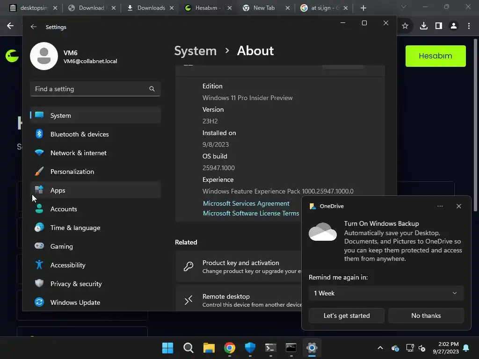Screen dimensions: 479x359
Task: Open Windows Start menu
Action: pyautogui.click(x=167, y=348)
